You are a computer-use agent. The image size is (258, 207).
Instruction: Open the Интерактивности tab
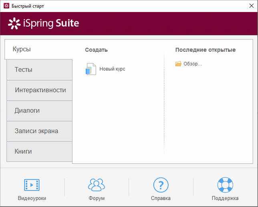[39, 90]
